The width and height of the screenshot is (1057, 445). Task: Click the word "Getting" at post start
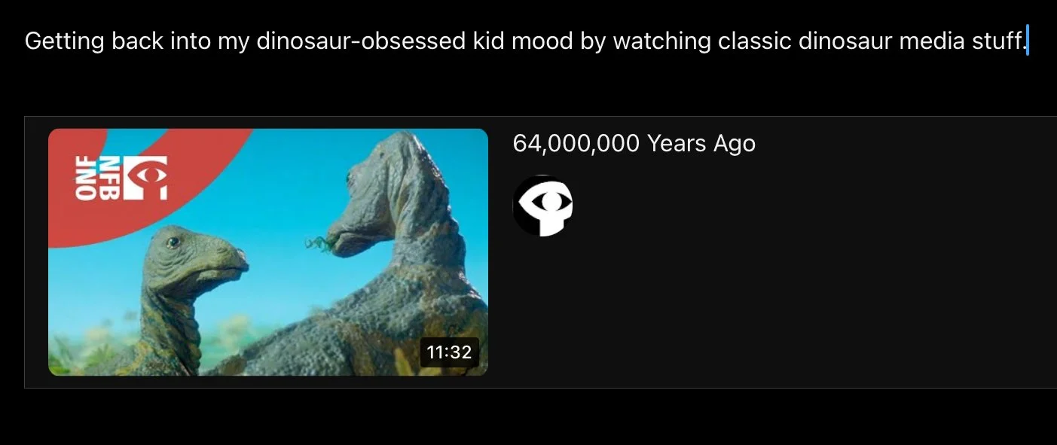pyautogui.click(x=64, y=41)
